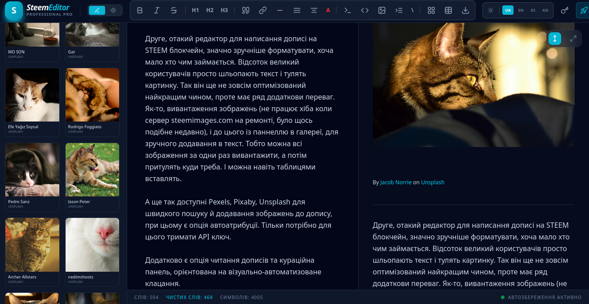Image resolution: width=589 pixels, height=304 pixels.
Task: Toggle synchronized scrolling in the preview
Action: 555,39
